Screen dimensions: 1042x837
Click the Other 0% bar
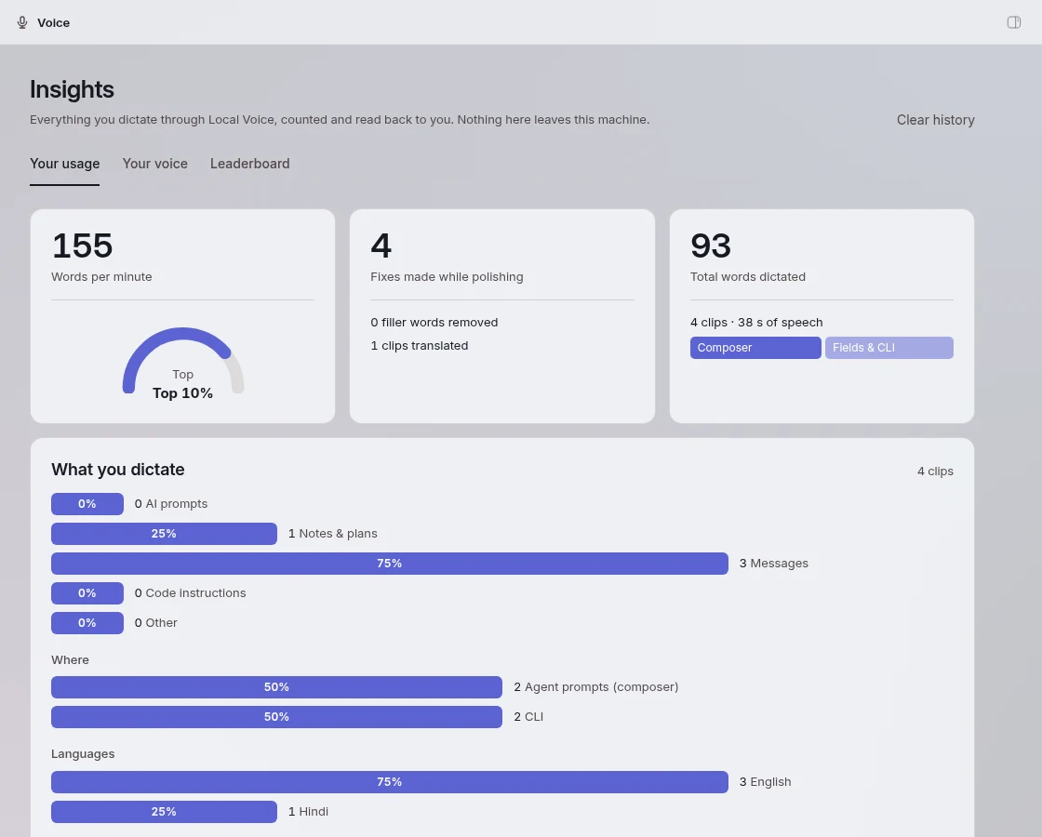87,623
